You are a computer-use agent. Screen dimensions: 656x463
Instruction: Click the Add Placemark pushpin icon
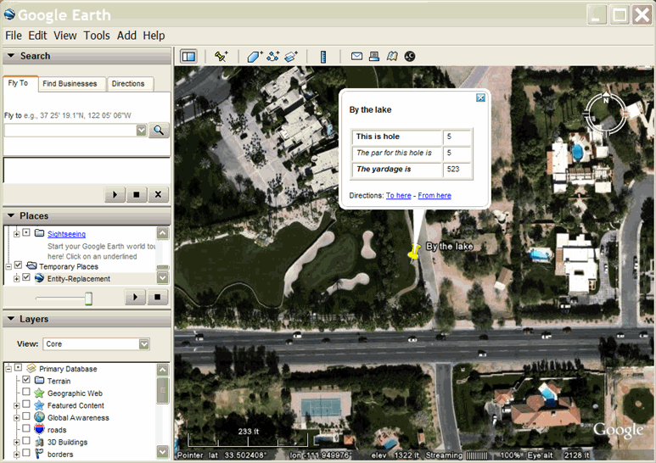pos(221,57)
